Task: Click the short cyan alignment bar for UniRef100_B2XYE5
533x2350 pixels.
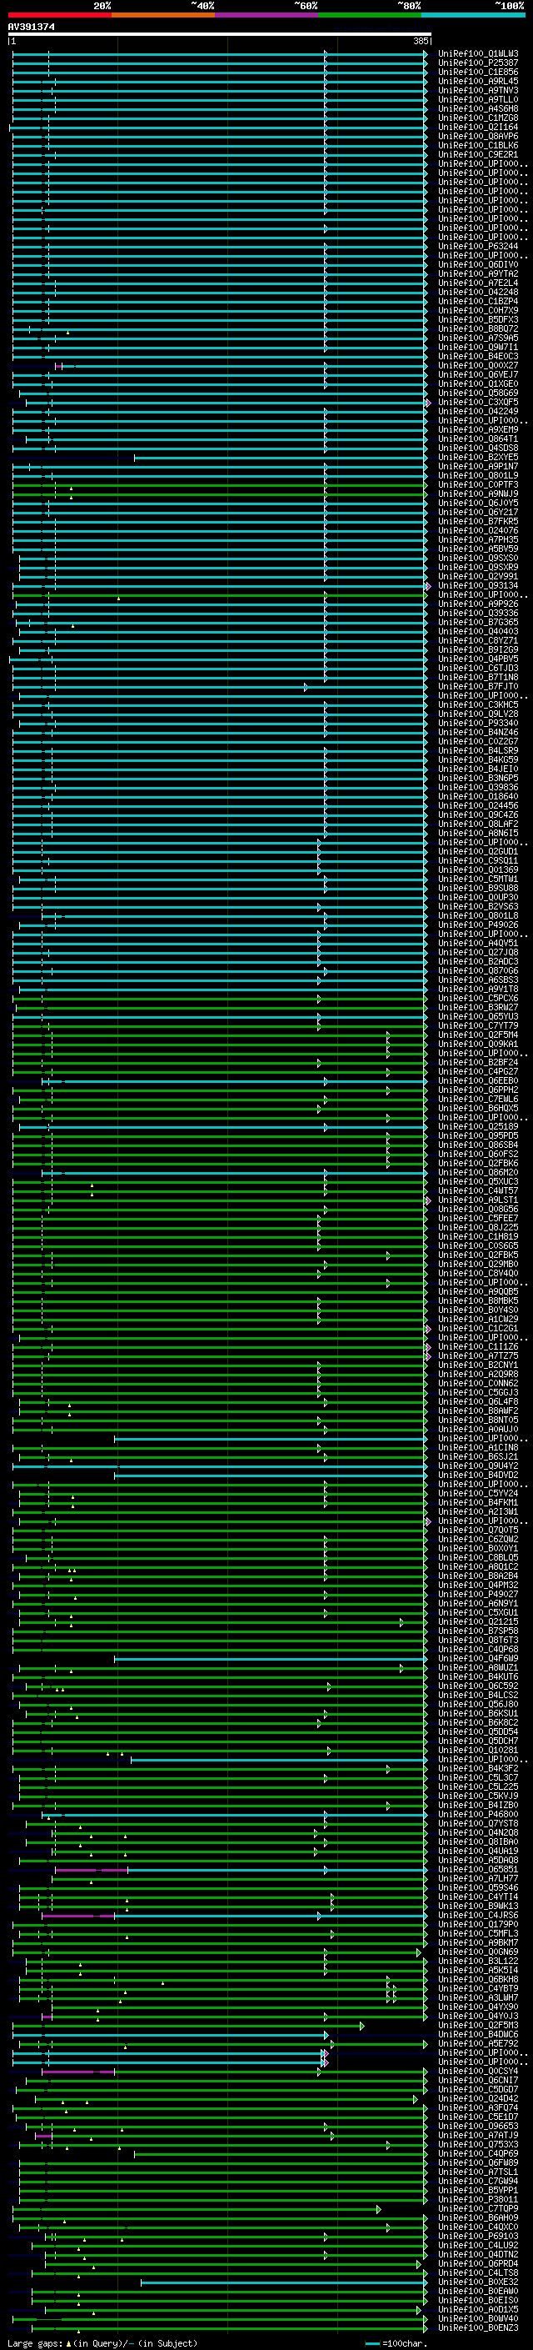Action: 281,457
